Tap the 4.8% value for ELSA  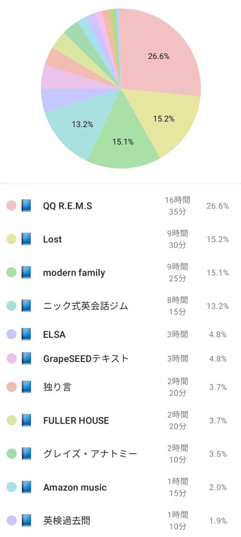coord(218,335)
